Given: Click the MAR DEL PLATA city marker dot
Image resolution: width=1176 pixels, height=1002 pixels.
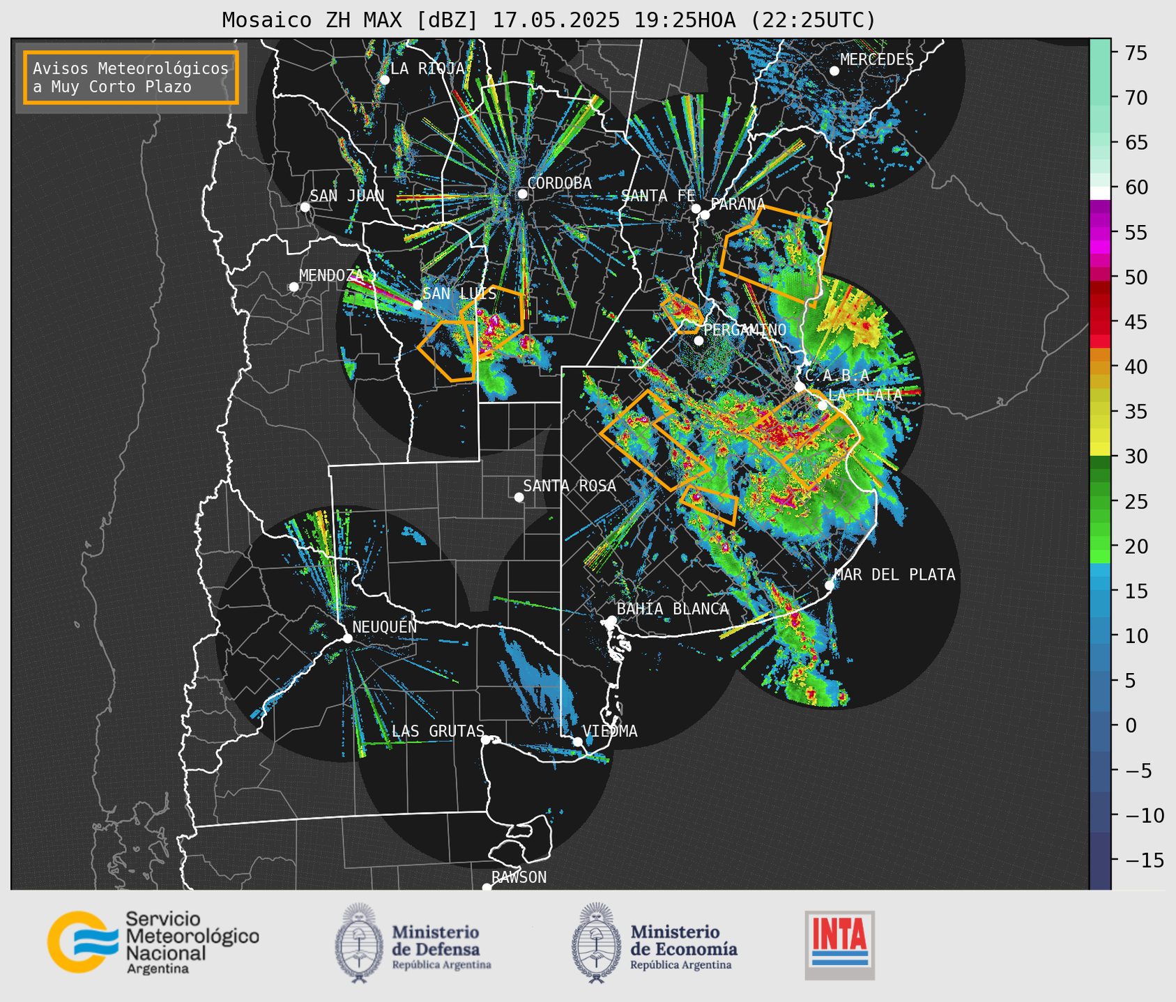Looking at the screenshot, I should (x=830, y=585).
